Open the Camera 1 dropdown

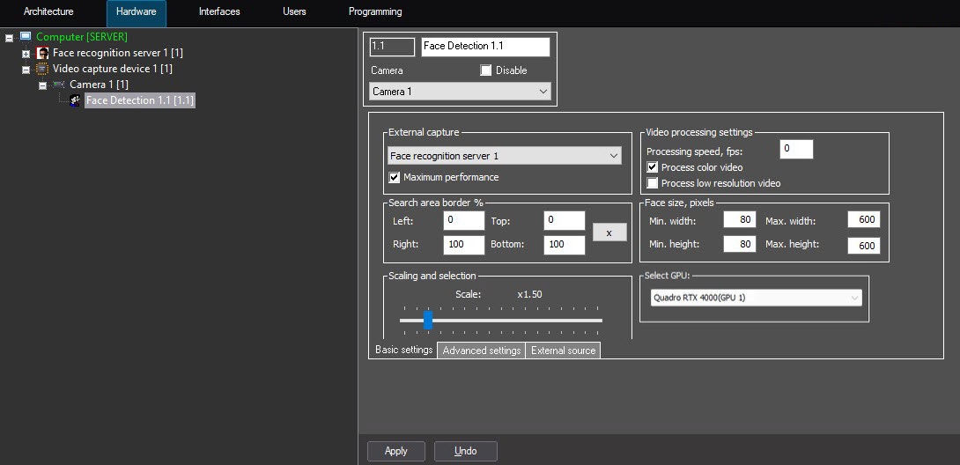(460, 92)
